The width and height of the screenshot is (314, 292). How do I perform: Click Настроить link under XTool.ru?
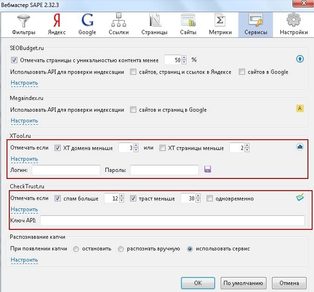tap(24, 159)
